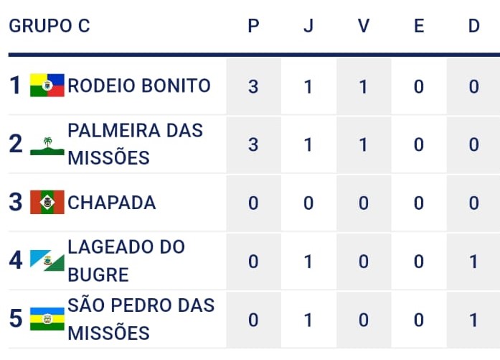Click the V wins column header
Image resolution: width=500 pixels, height=360 pixels.
[x=364, y=26]
